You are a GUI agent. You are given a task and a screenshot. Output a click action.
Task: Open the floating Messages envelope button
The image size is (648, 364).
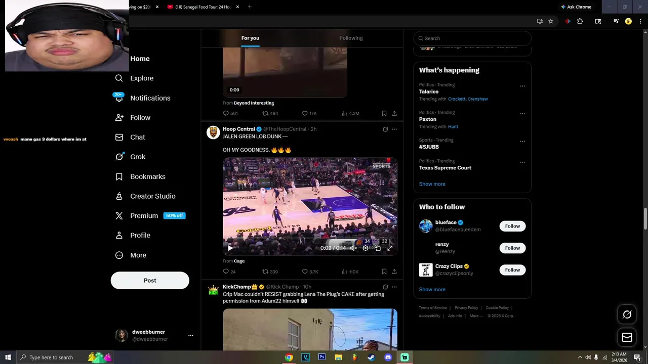click(x=627, y=337)
